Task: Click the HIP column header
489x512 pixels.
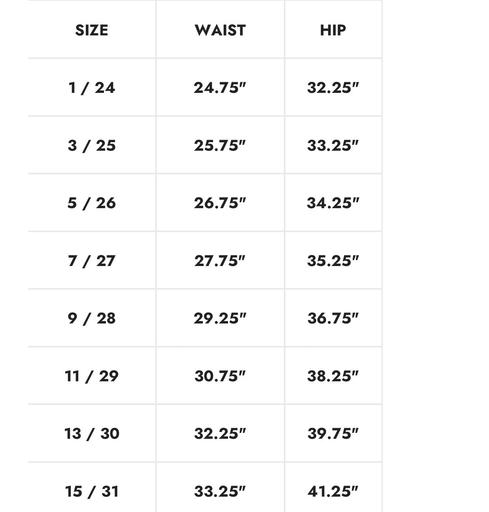Action: click(x=333, y=30)
